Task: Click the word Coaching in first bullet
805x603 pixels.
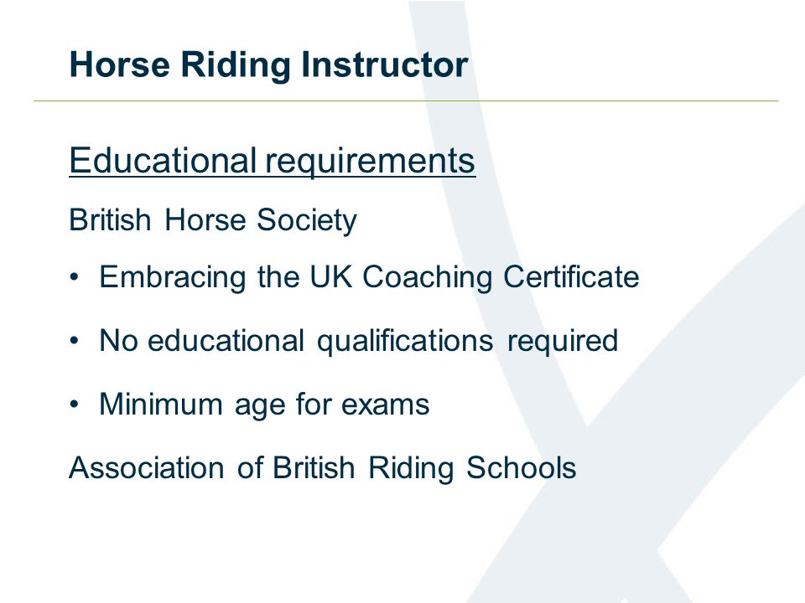Action: [x=427, y=278]
